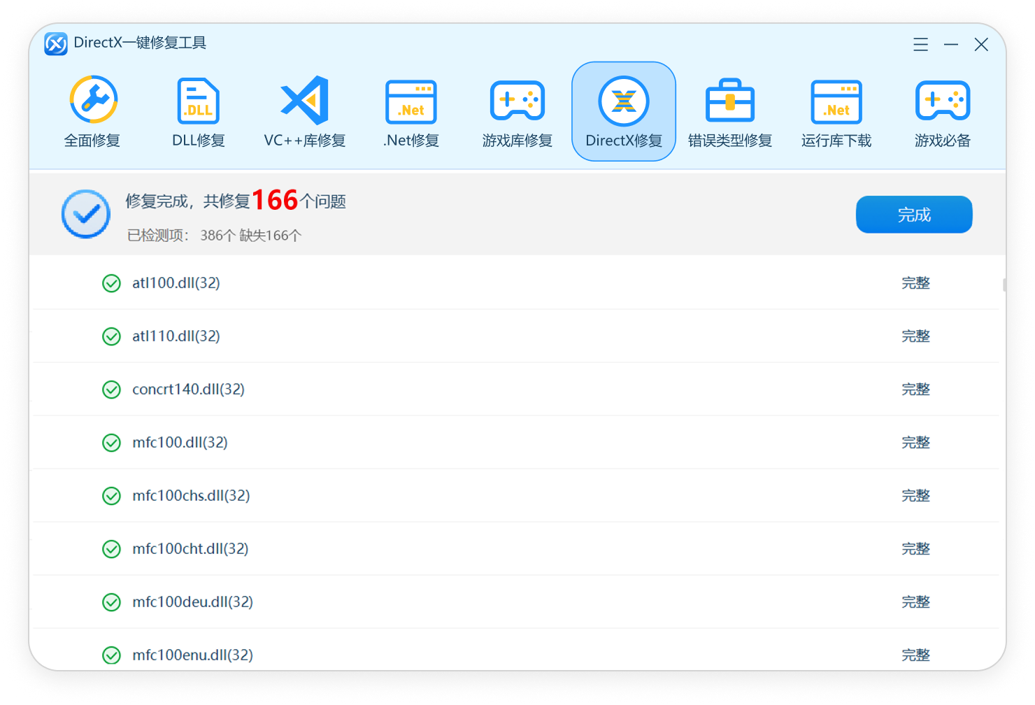
Task: Select the atl100.dll(32) file name
Action: [x=176, y=283]
